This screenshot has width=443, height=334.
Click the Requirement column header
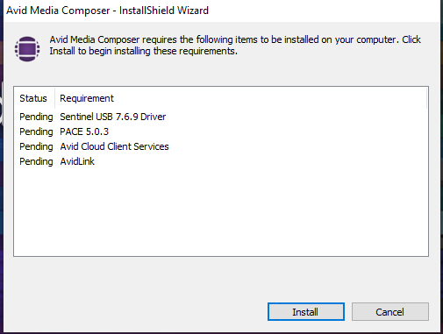(x=87, y=98)
